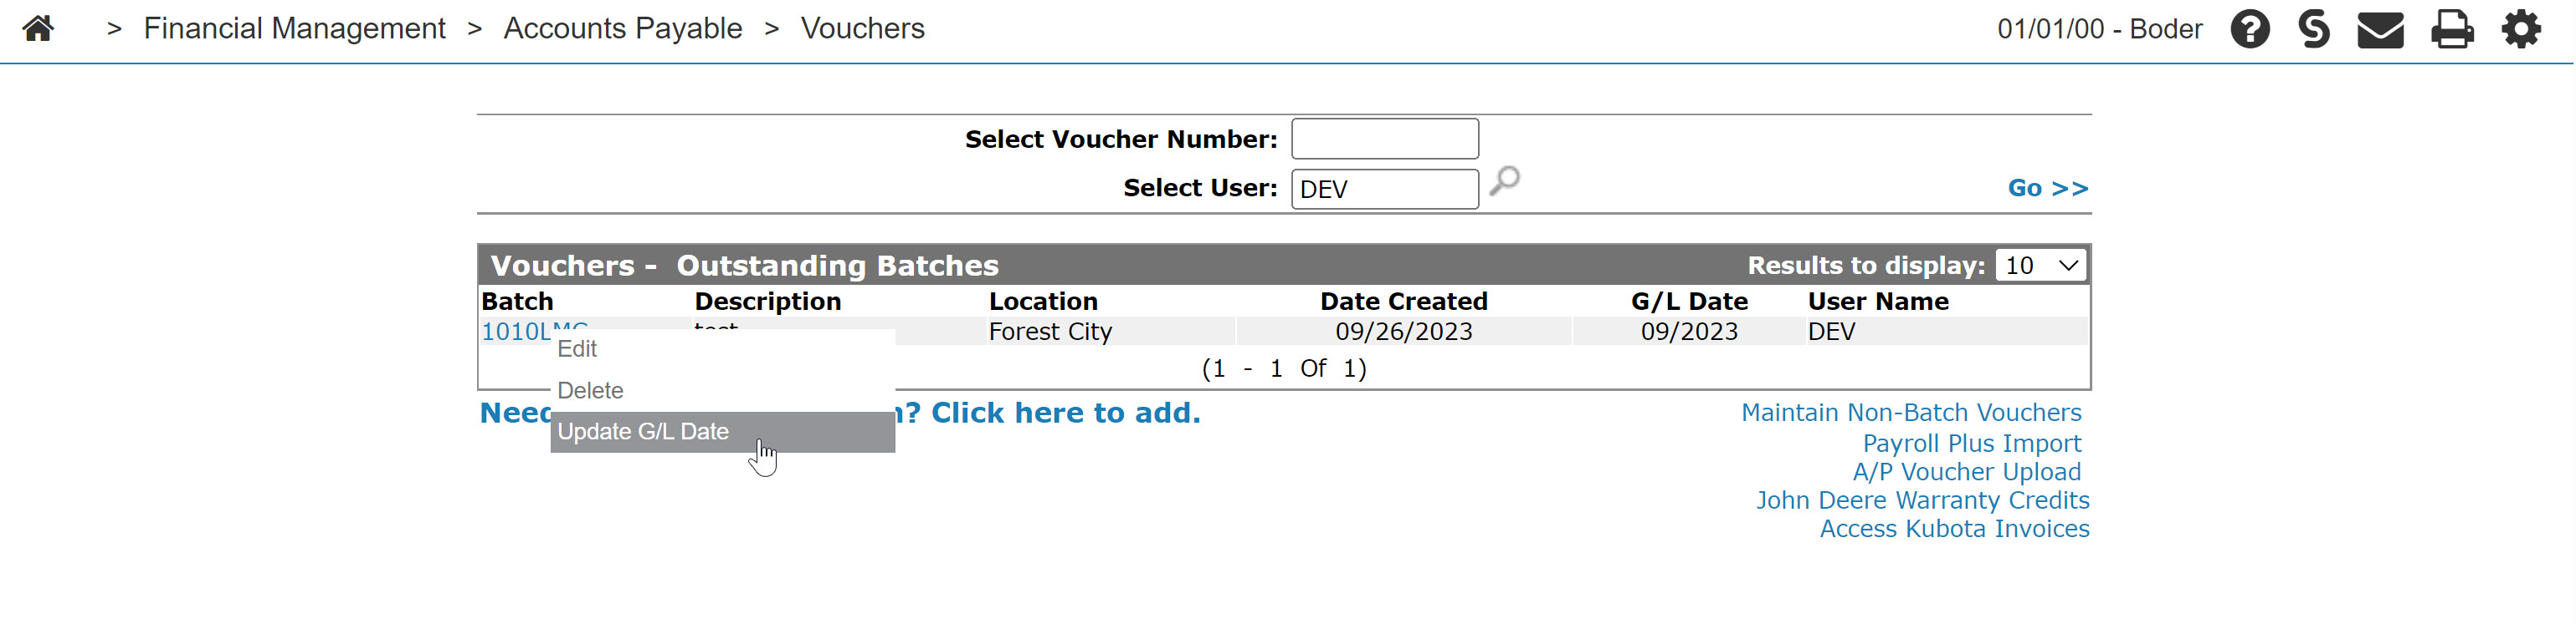
Task: Open the settings gear icon
Action: click(2521, 28)
